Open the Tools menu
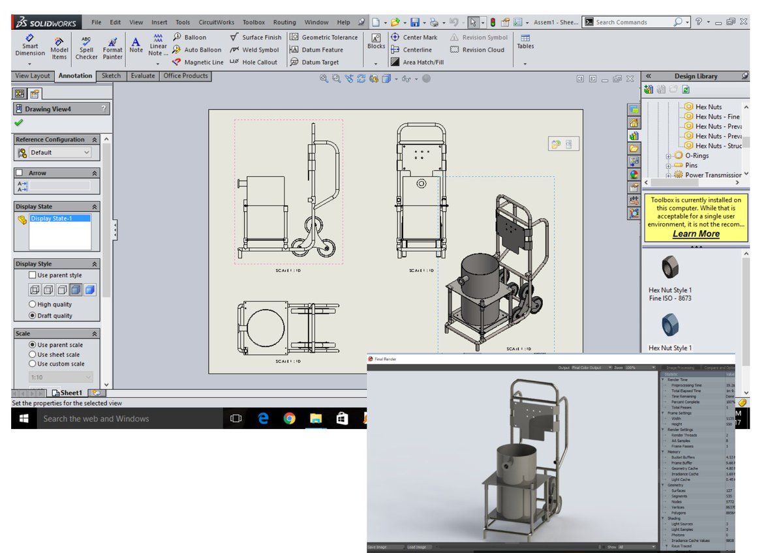This screenshot has height=553, width=783. pyautogui.click(x=183, y=22)
